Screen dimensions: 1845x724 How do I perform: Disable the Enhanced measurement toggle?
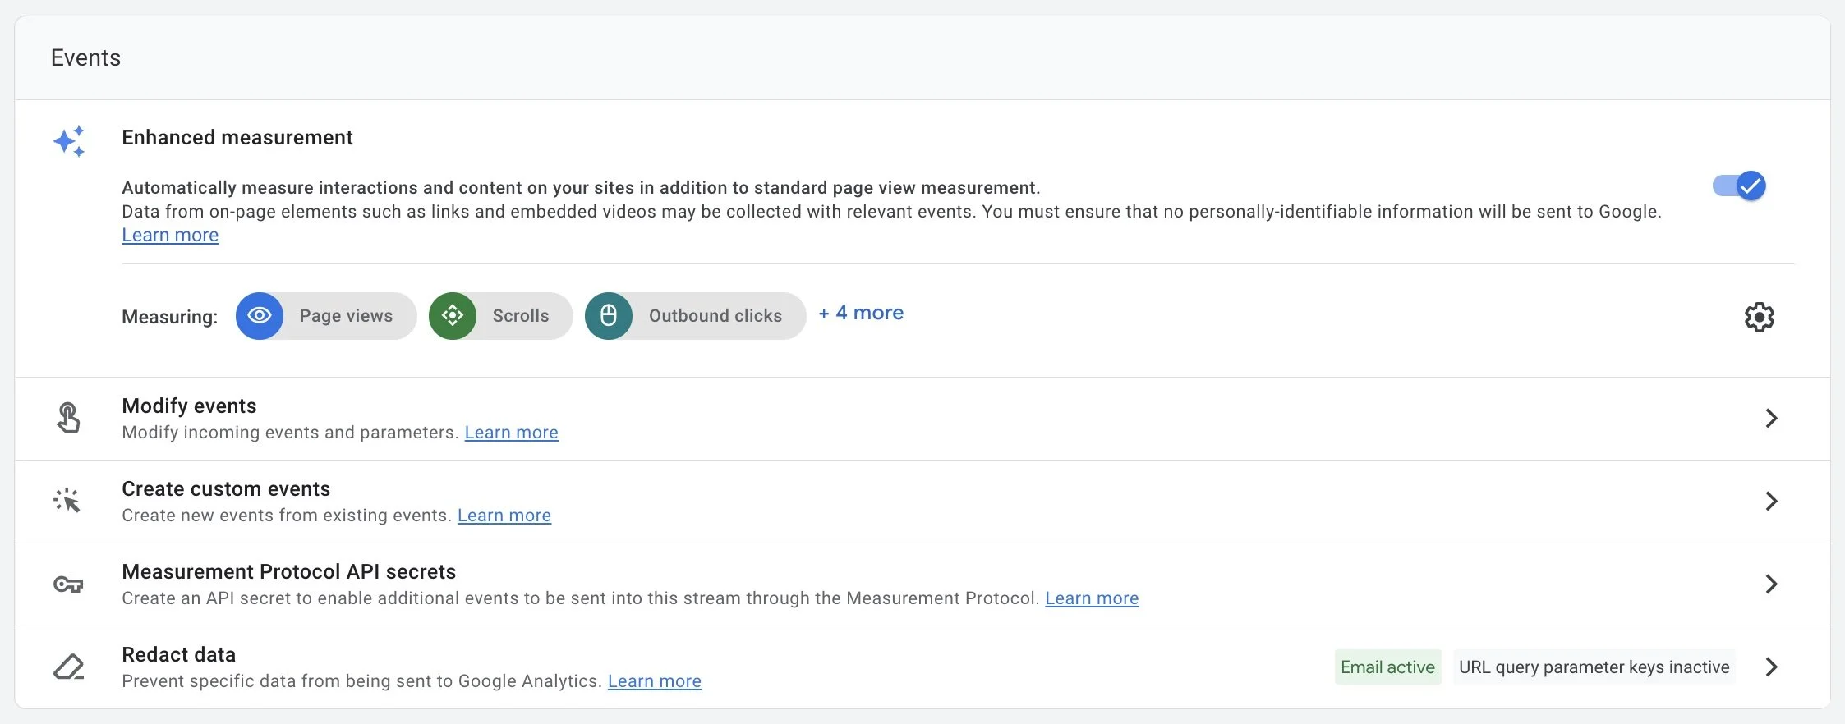pos(1739,186)
